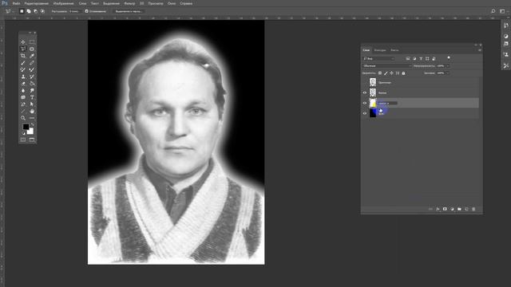Click New adjustment layer icon
511x287 pixels.
(452, 209)
